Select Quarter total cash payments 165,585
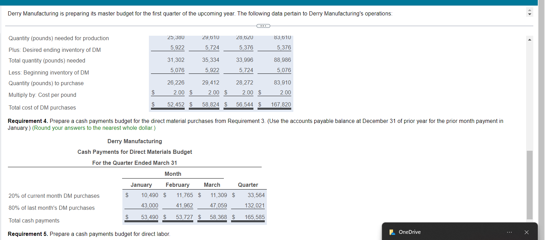The width and height of the screenshot is (545, 240). tap(255, 217)
